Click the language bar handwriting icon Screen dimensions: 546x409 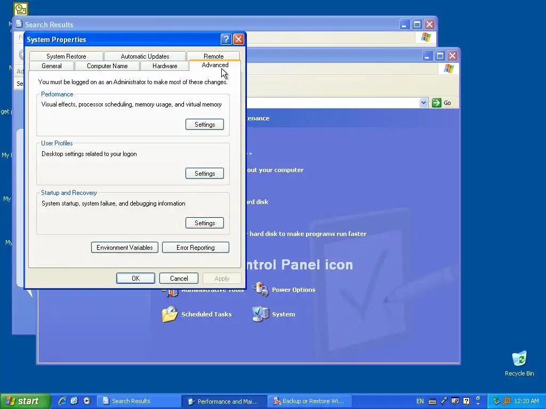(455, 401)
